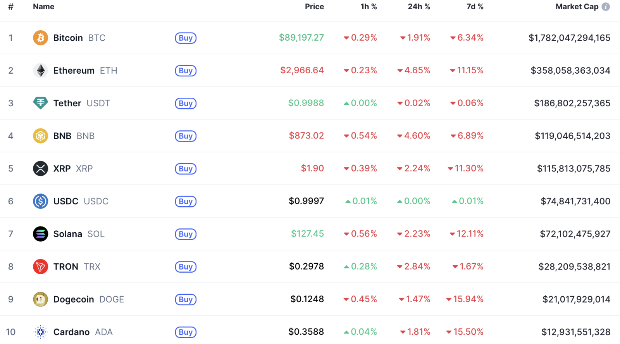Click the Dogecoin logo icon
This screenshot has width=620, height=344.
pos(40,299)
